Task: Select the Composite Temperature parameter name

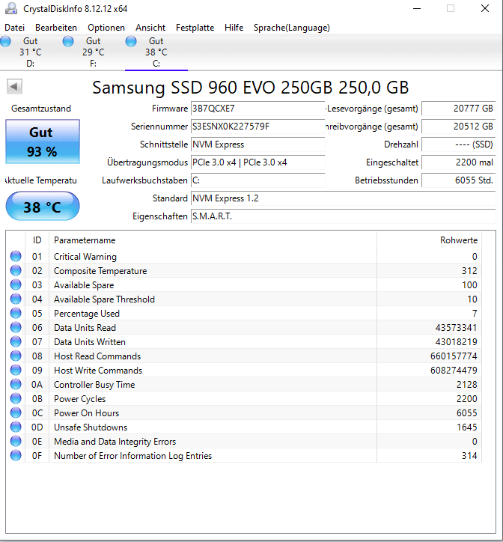Action: (100, 271)
